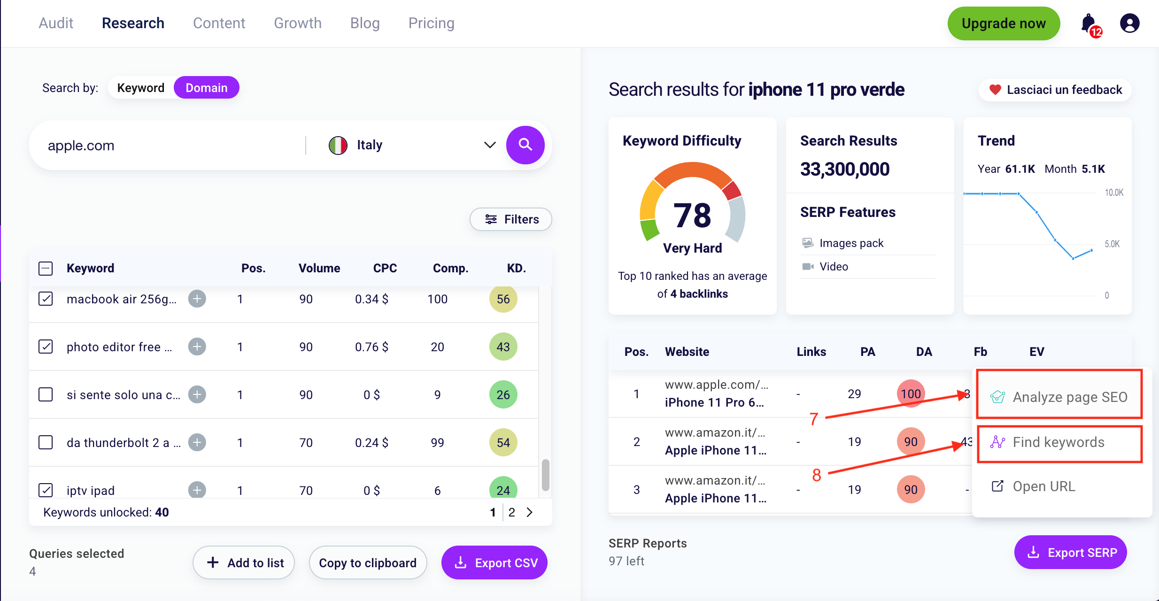This screenshot has width=1159, height=601.
Task: Open the user account profile icon
Action: 1129,23
